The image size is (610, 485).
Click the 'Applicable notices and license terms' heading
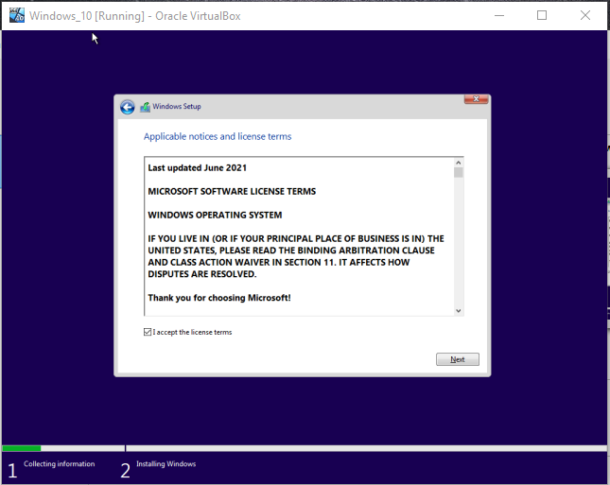click(218, 136)
